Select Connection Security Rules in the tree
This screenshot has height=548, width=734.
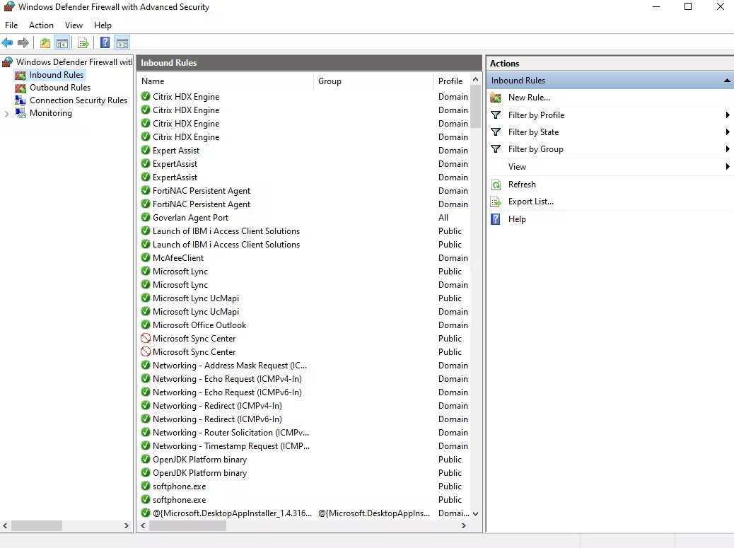pyautogui.click(x=78, y=100)
